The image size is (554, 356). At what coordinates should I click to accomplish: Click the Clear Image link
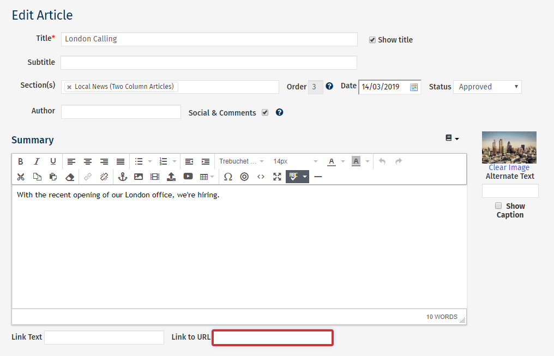click(509, 167)
